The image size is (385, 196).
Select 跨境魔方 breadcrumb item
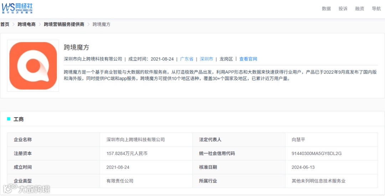coord(101,24)
